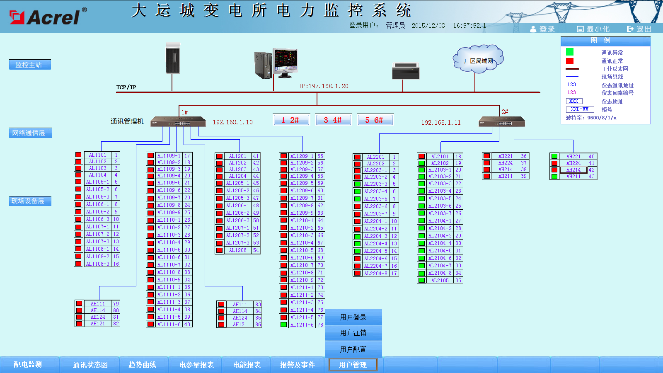Screen dimensions: 663x373
Task: Click the green status indicator beside AL1211-6
Action: (283, 325)
